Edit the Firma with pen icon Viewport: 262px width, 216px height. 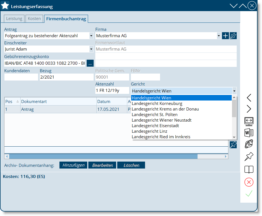[233, 36]
